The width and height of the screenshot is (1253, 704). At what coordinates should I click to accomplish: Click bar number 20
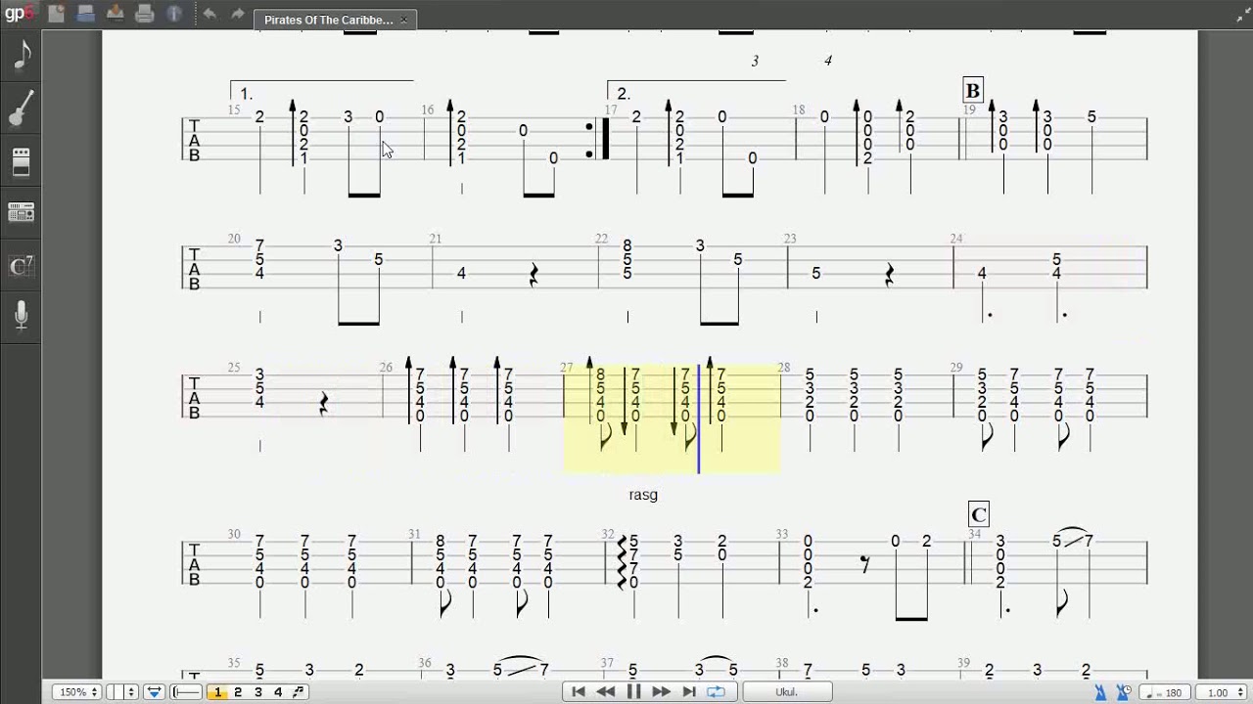click(x=234, y=239)
